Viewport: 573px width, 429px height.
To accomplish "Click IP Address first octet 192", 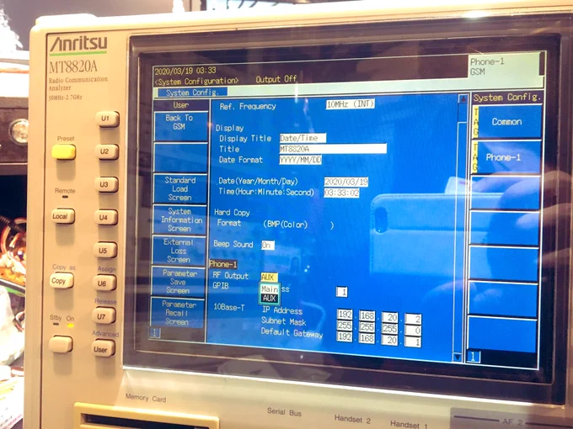I will (345, 315).
